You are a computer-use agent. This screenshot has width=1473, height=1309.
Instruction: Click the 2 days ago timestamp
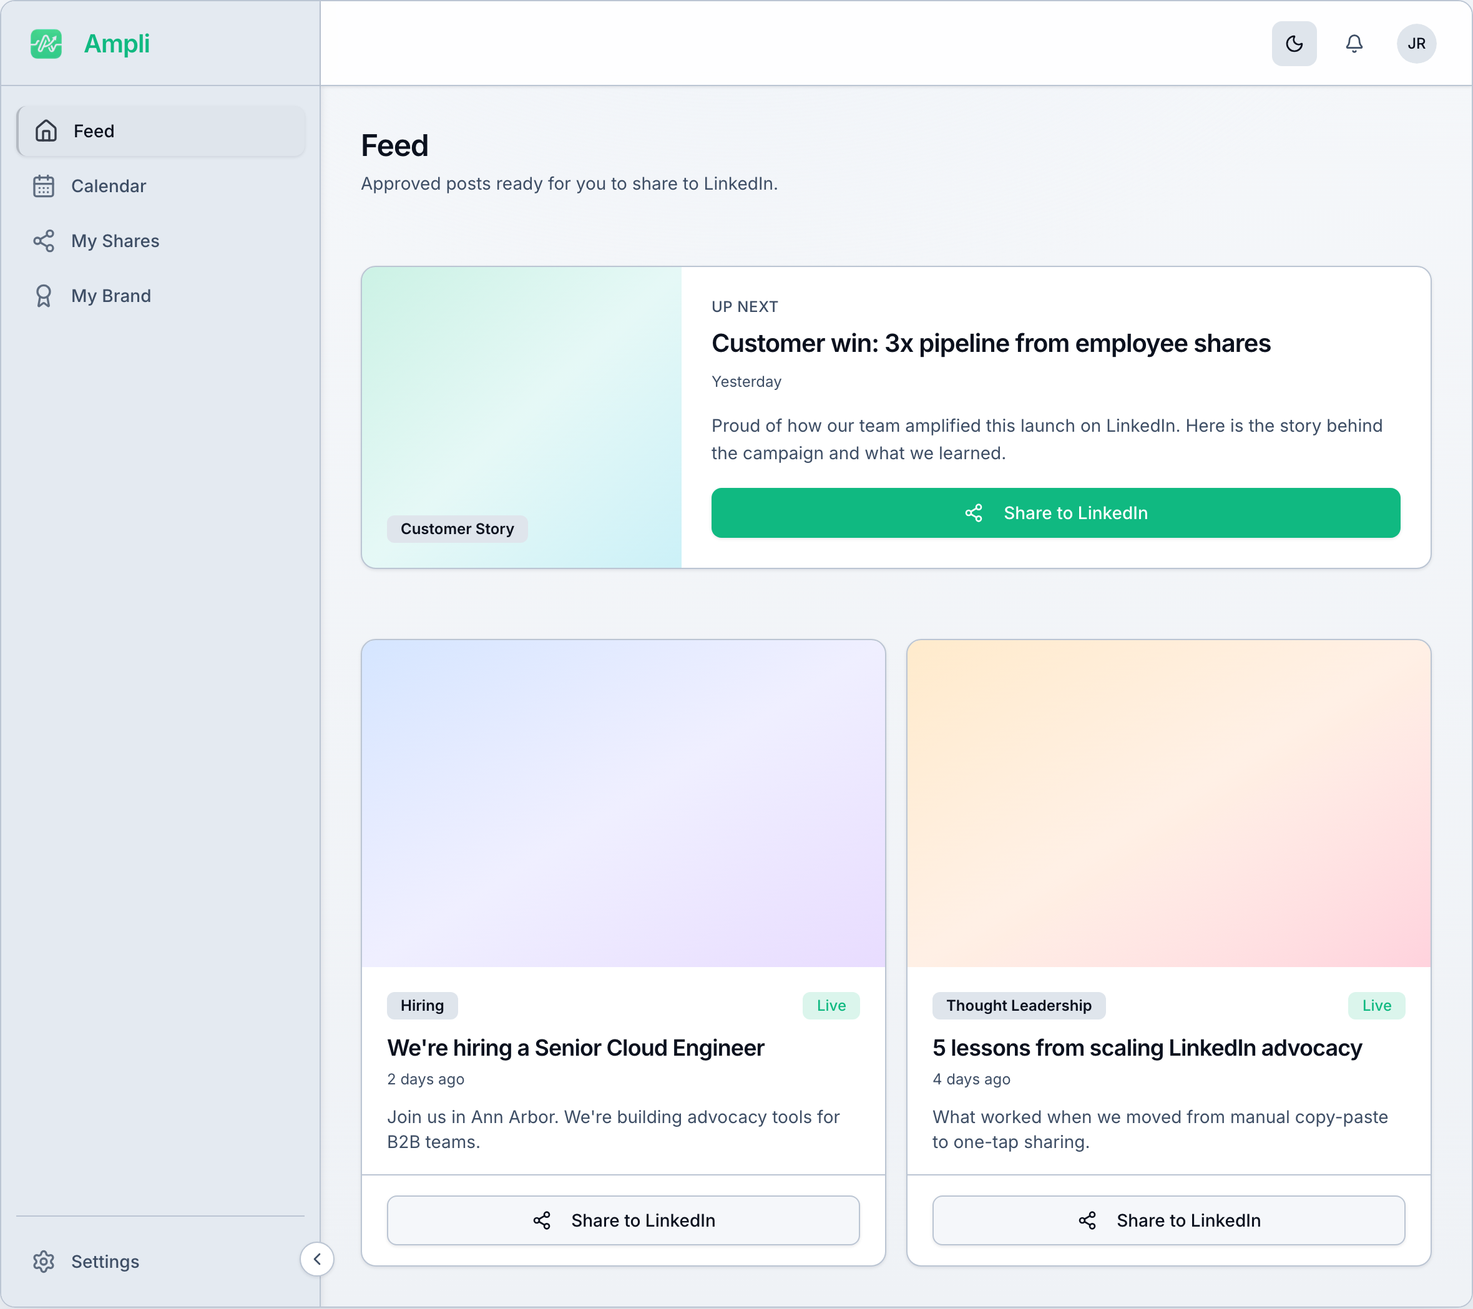coord(425,1079)
